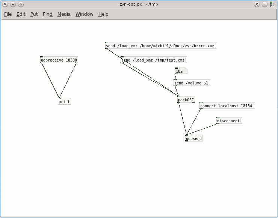
Task: Click the bzrrr.xmz load message box
Action: 160,46
